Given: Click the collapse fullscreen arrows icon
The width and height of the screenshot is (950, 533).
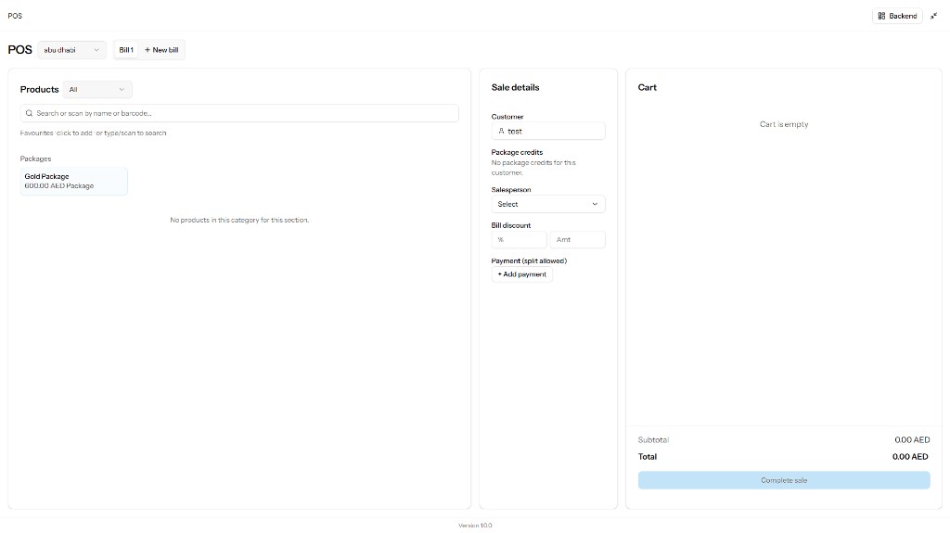Looking at the screenshot, I should (933, 16).
